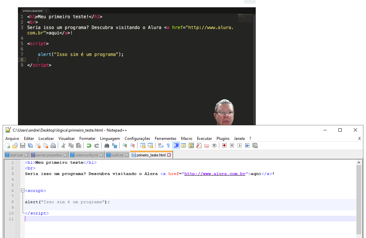366x238 pixels.
Task: Click the Cut scissors icon
Action: pyautogui.click(x=63, y=146)
